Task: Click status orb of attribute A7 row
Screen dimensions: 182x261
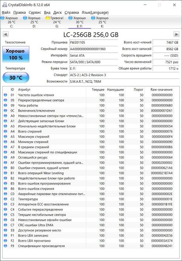Action: pyautogui.click(x=6, y=147)
